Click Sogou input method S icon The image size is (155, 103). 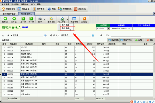point(131,102)
